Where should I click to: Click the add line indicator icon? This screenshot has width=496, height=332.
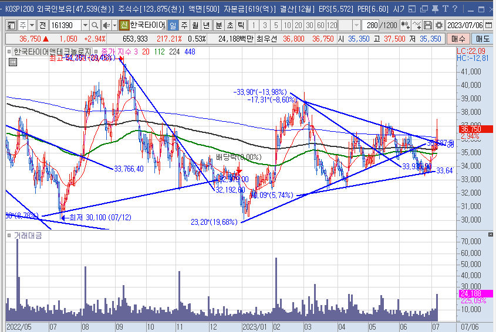(417, 25)
